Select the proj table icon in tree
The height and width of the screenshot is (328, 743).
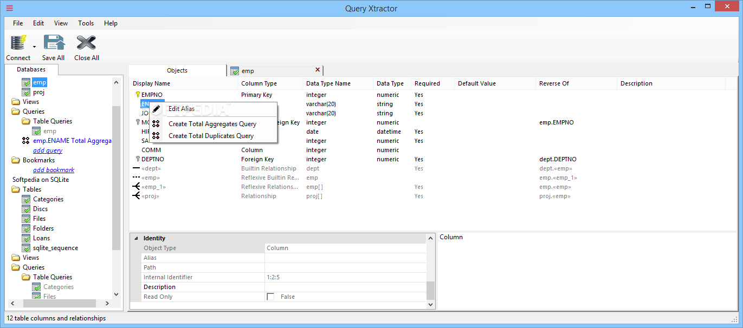pyautogui.click(x=26, y=92)
